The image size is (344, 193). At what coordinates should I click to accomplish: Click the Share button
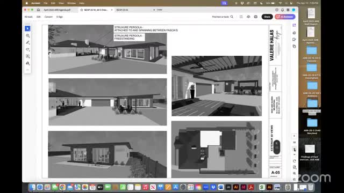(267, 17)
